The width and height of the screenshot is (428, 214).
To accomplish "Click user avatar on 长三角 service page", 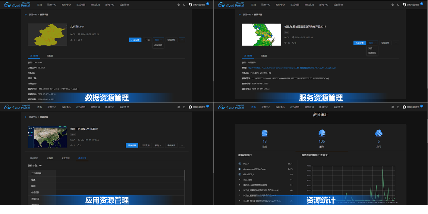I will [404, 5].
